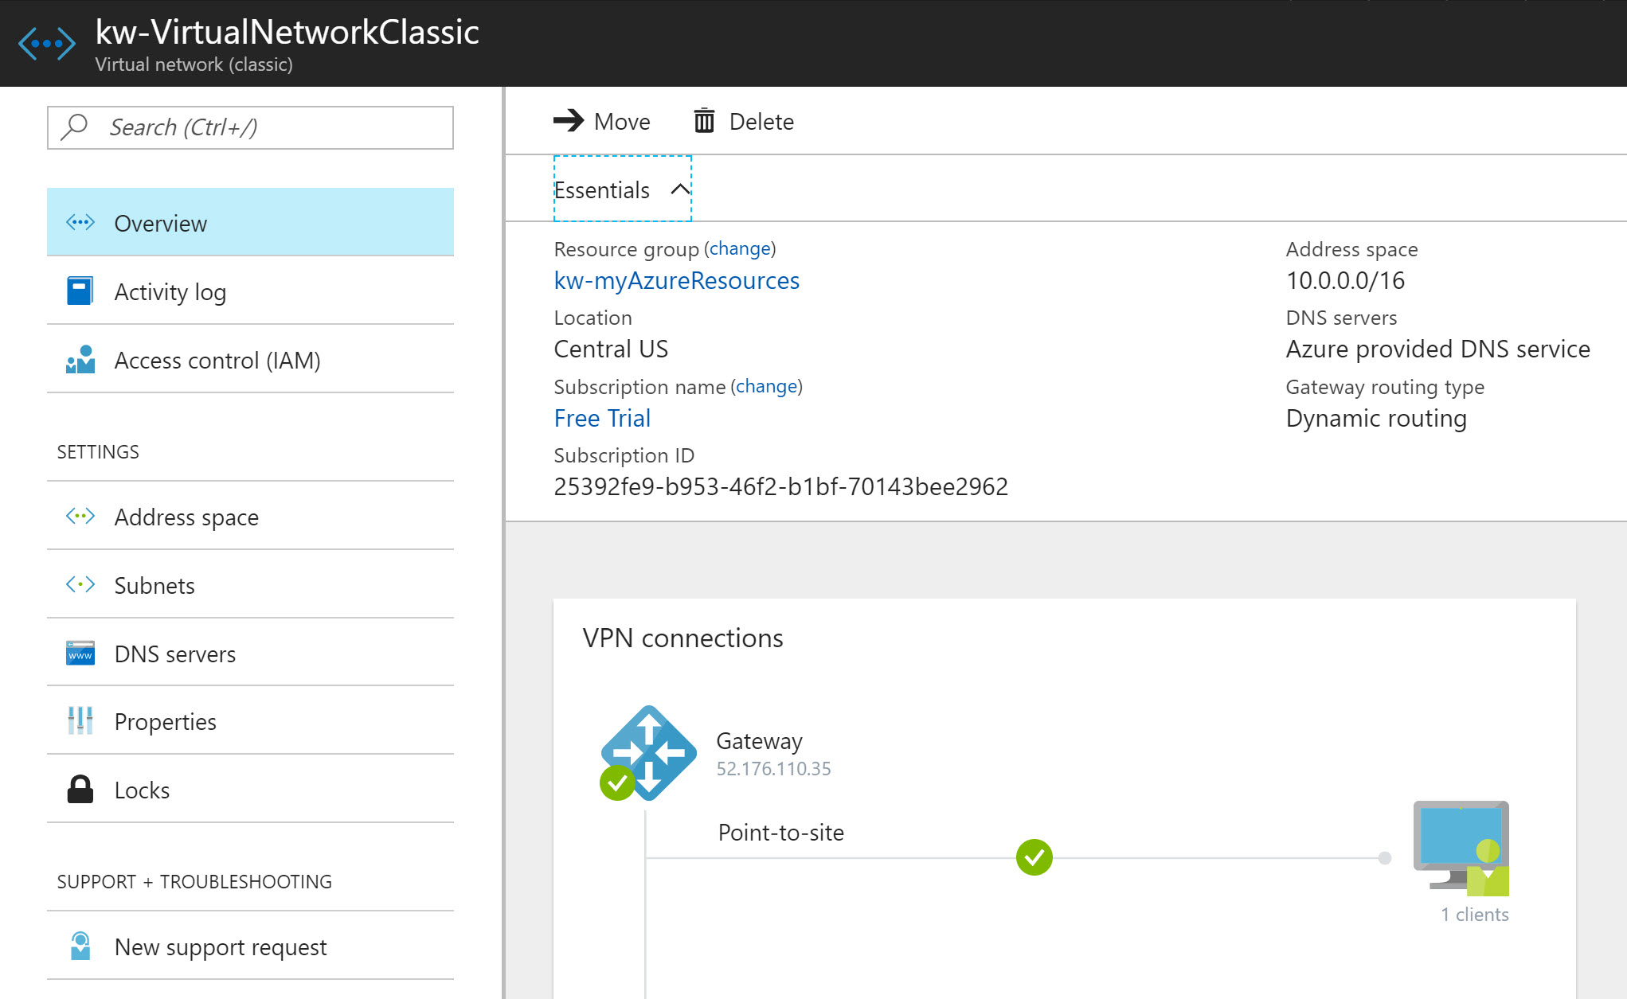Screen dimensions: 1627x999
Task: Click the Point-to-site green checkmark
Action: click(x=1034, y=857)
